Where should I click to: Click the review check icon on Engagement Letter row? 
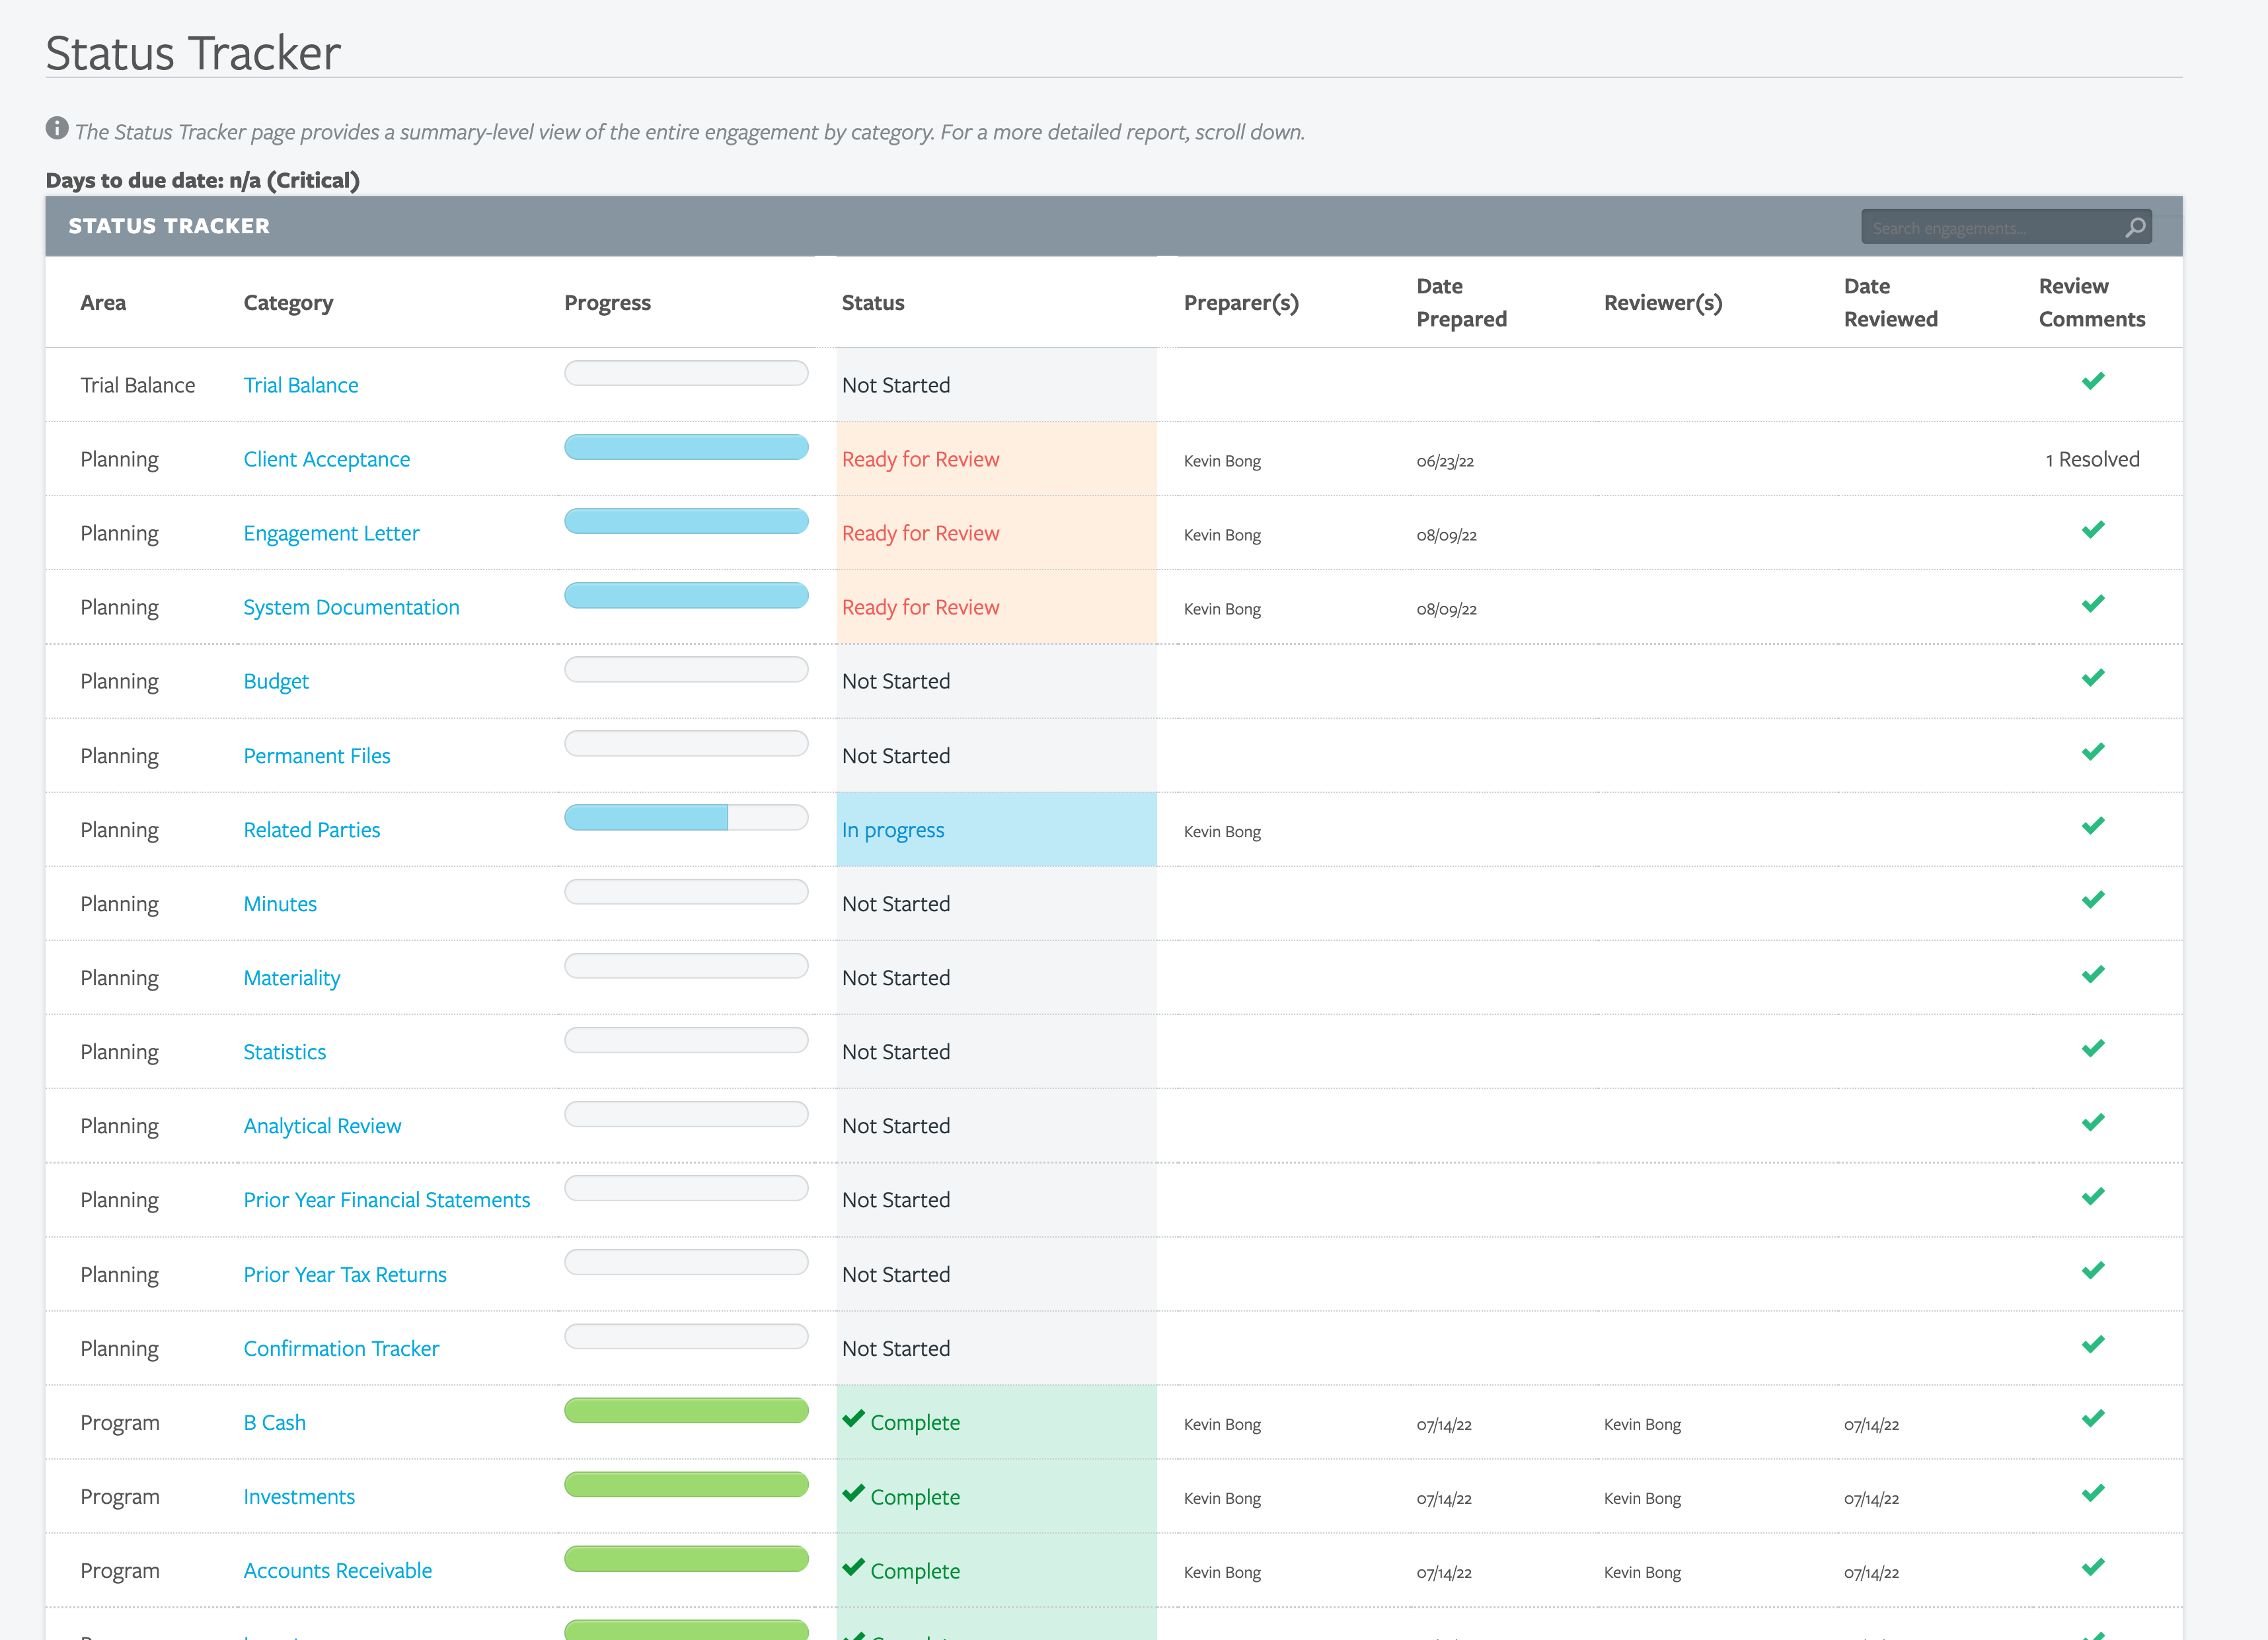2093,529
